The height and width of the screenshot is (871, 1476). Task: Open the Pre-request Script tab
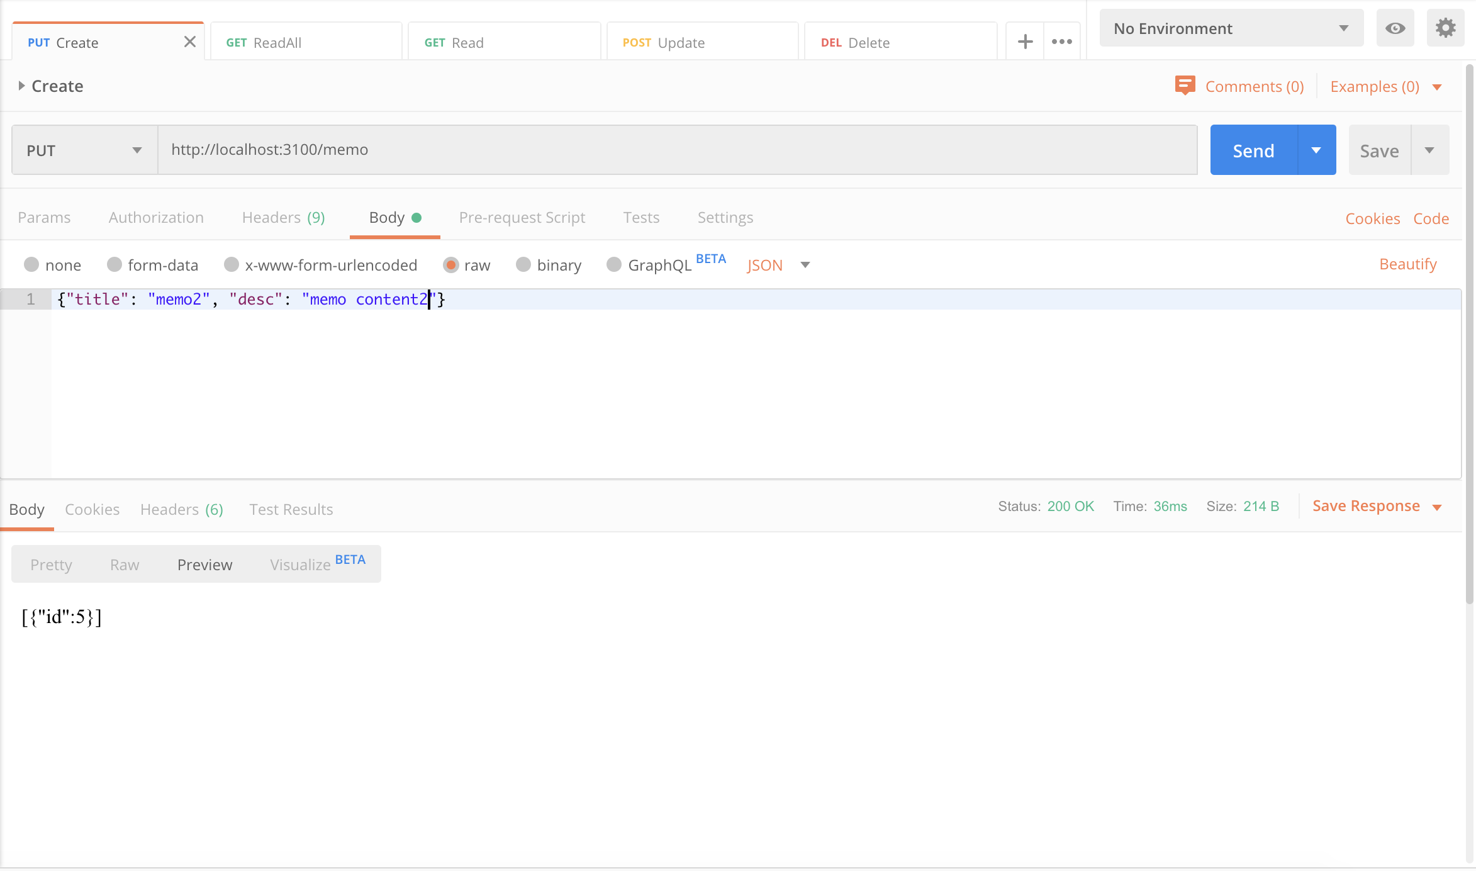tap(522, 218)
